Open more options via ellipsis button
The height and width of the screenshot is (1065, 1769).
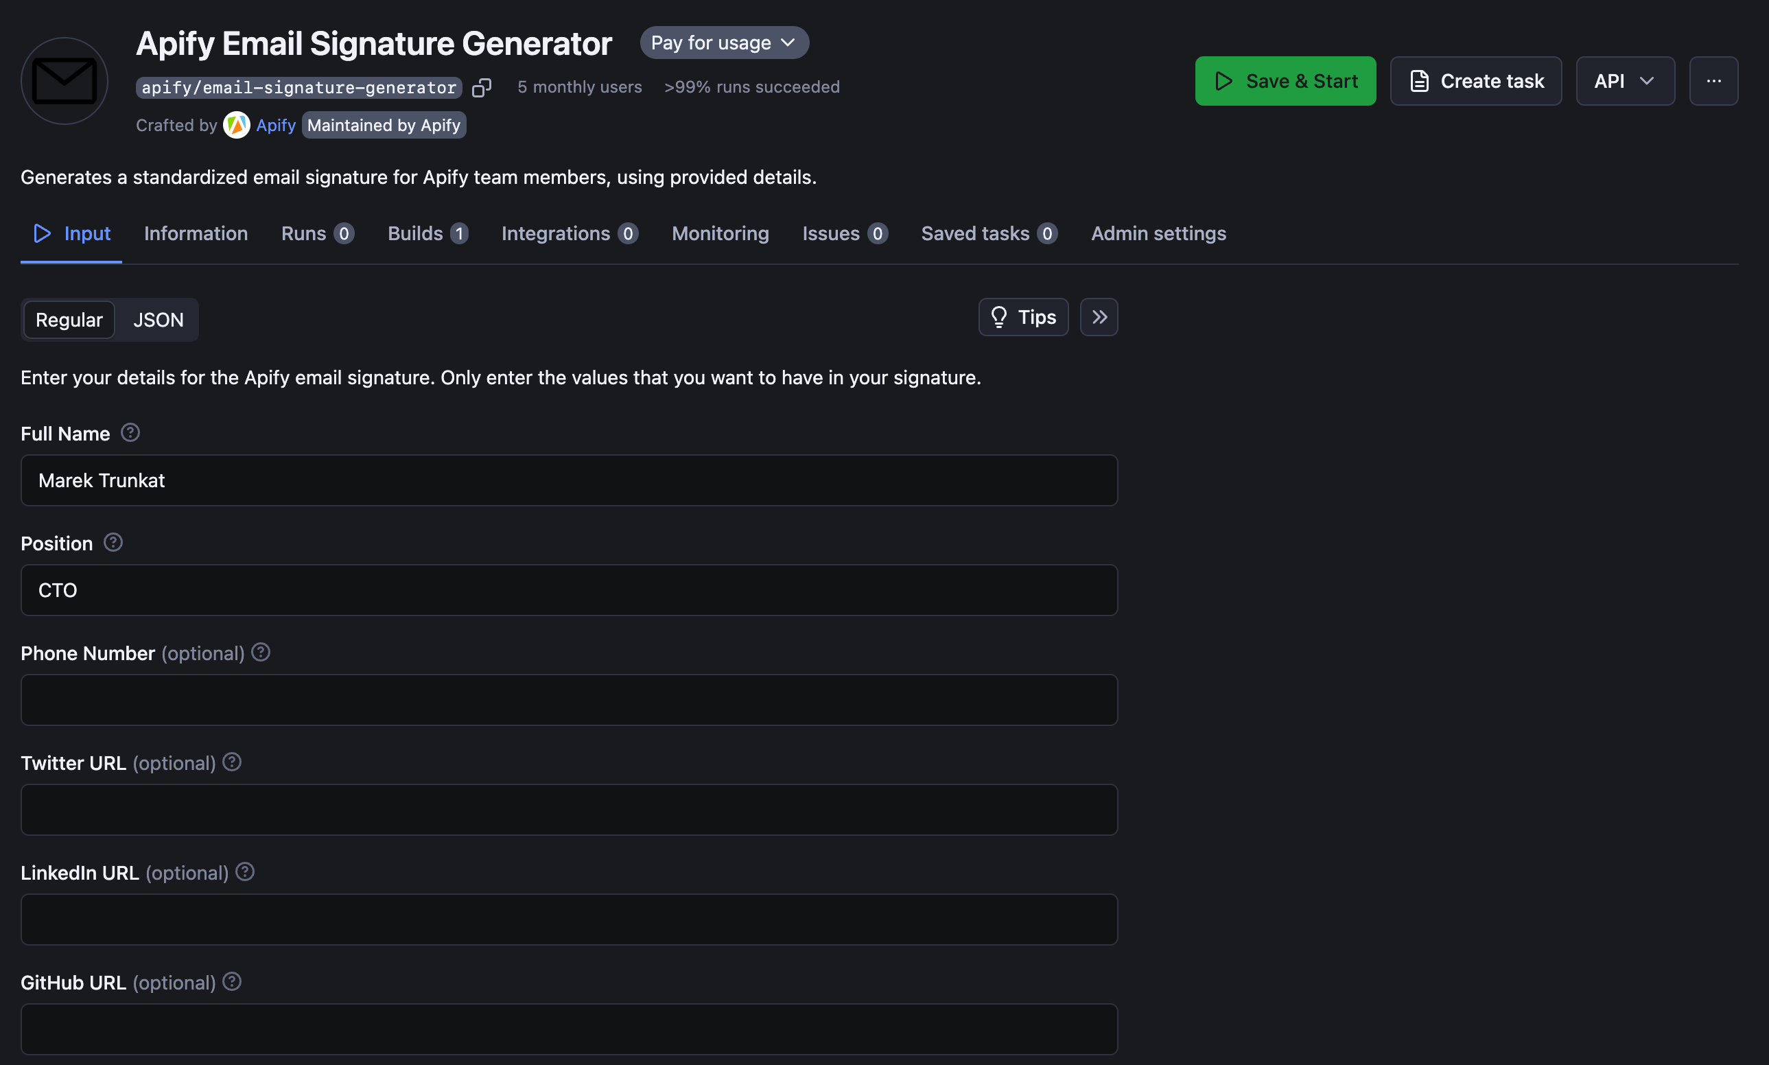pos(1713,80)
